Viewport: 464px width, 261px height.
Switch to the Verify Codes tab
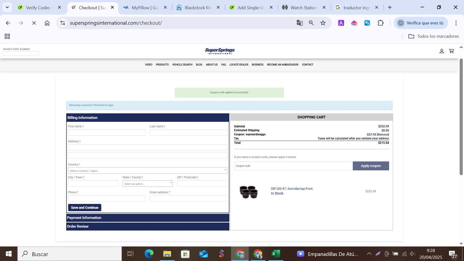tap(39, 7)
